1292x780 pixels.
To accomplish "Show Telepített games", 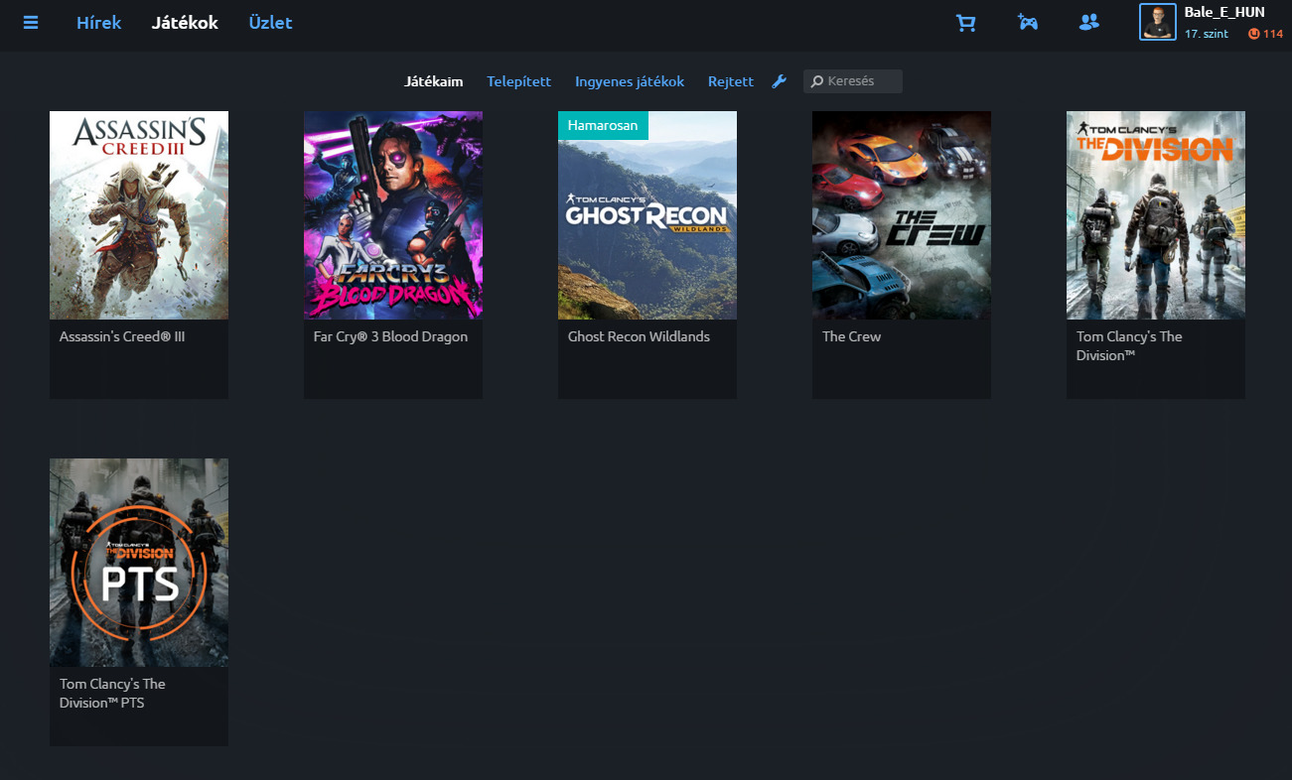I will 518,81.
